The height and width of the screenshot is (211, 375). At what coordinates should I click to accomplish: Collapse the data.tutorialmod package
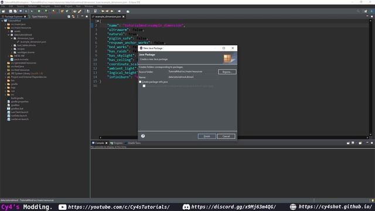pyautogui.click(x=9, y=35)
